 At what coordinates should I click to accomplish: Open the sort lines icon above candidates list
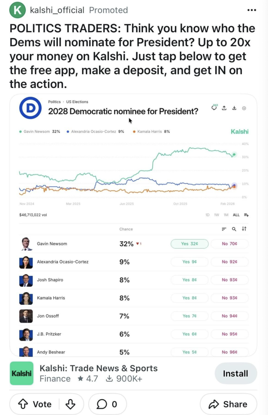(x=224, y=229)
